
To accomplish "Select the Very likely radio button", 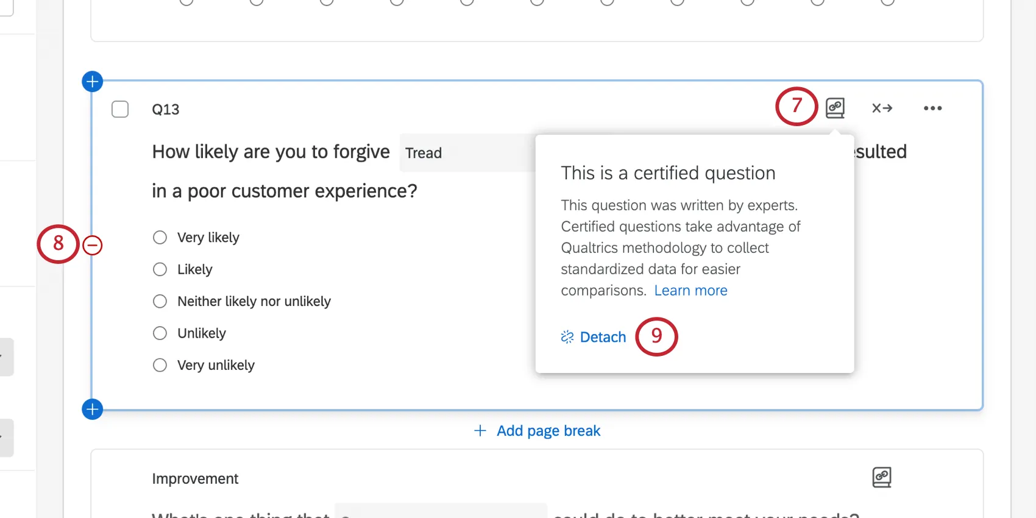I will pos(160,237).
